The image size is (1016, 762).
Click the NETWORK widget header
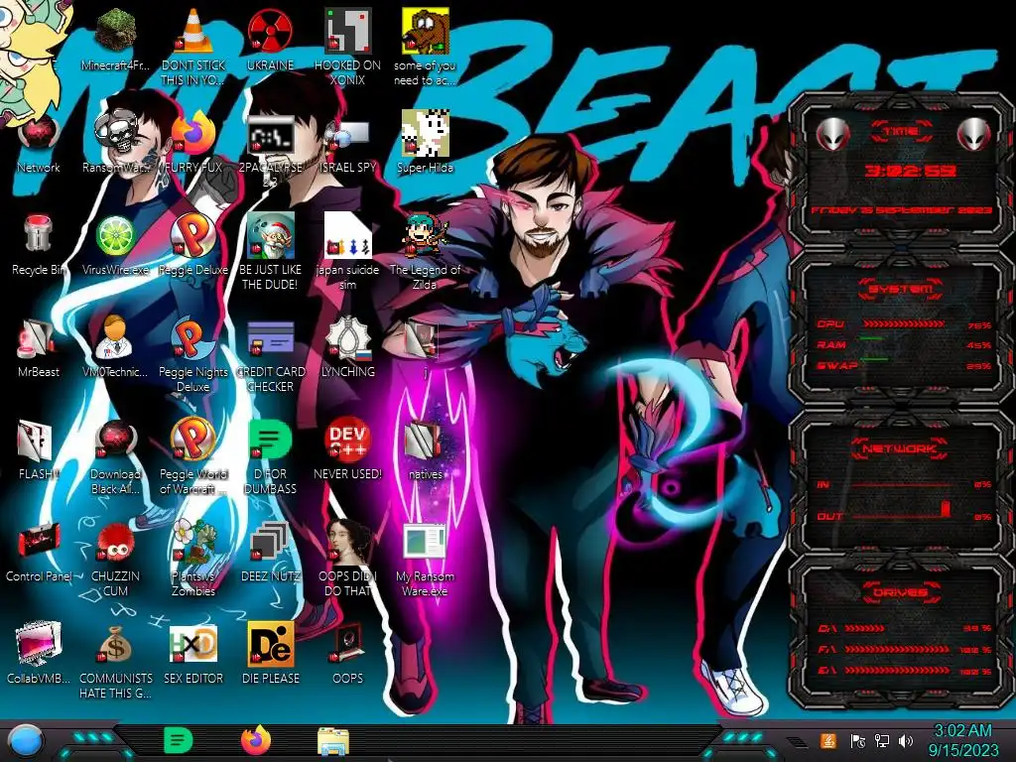tap(899, 448)
